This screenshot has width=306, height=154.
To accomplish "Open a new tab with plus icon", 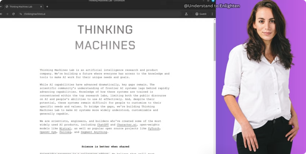I will tap(47, 6).
